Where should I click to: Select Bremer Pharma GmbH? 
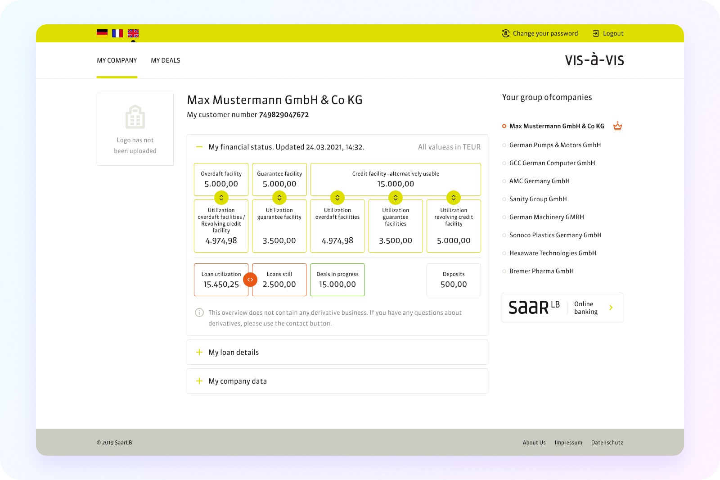click(541, 271)
